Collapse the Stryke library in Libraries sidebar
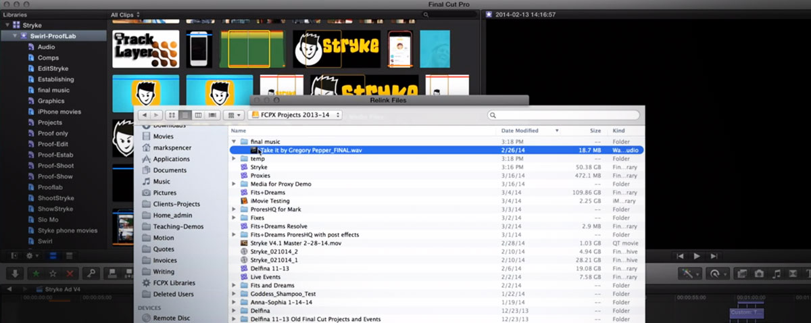This screenshot has height=323, width=811. tap(7, 25)
